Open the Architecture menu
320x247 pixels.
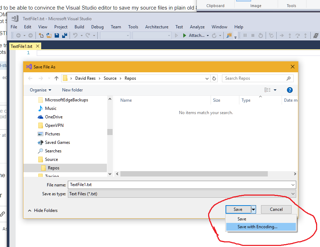tap(157, 27)
